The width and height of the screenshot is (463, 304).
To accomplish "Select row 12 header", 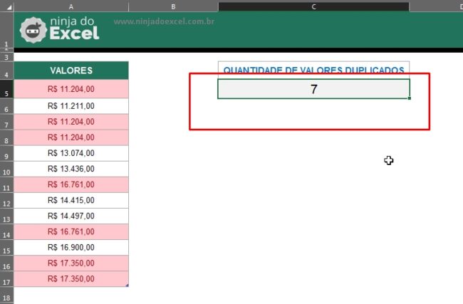I will pos(6,200).
